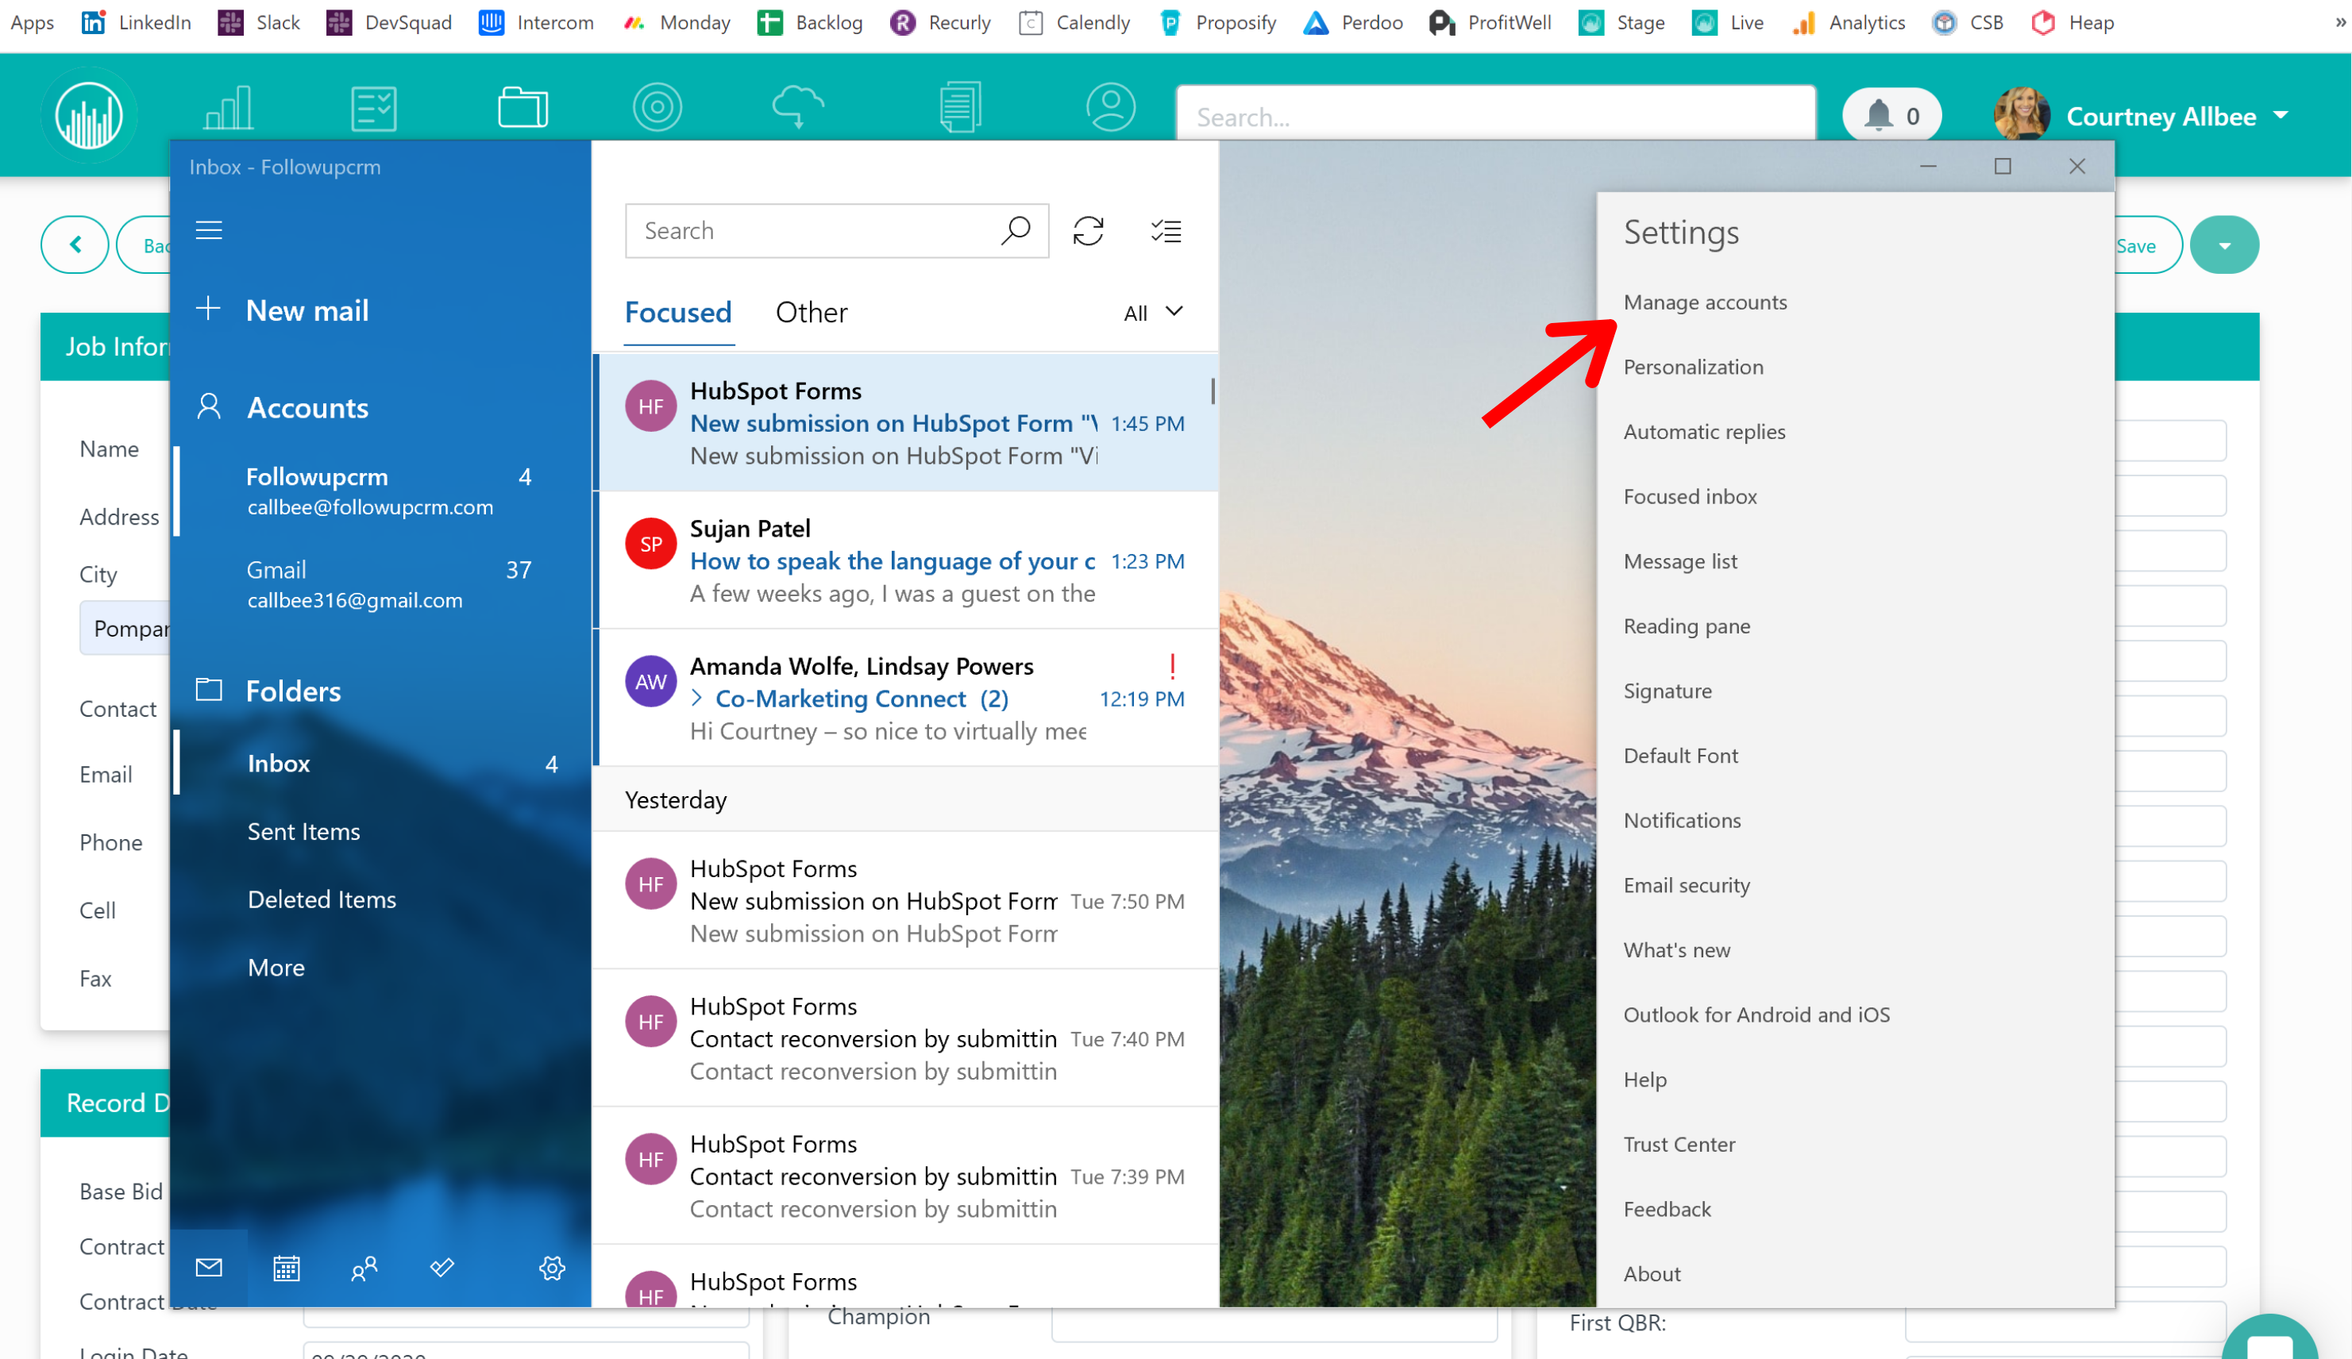Open the Courtney Allbee user menu
Screen dimensions: 2352x1359
click(x=2175, y=116)
